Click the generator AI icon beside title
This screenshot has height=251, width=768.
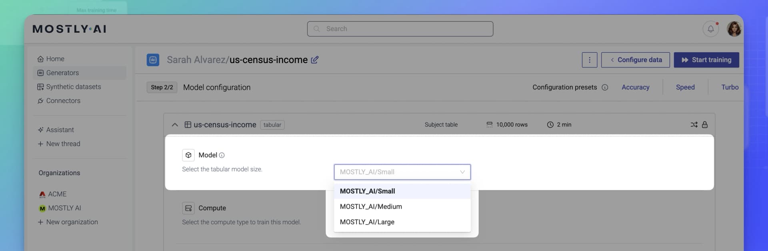(153, 60)
